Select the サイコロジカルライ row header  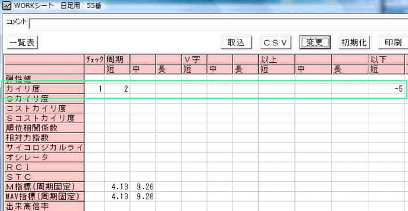coord(44,148)
